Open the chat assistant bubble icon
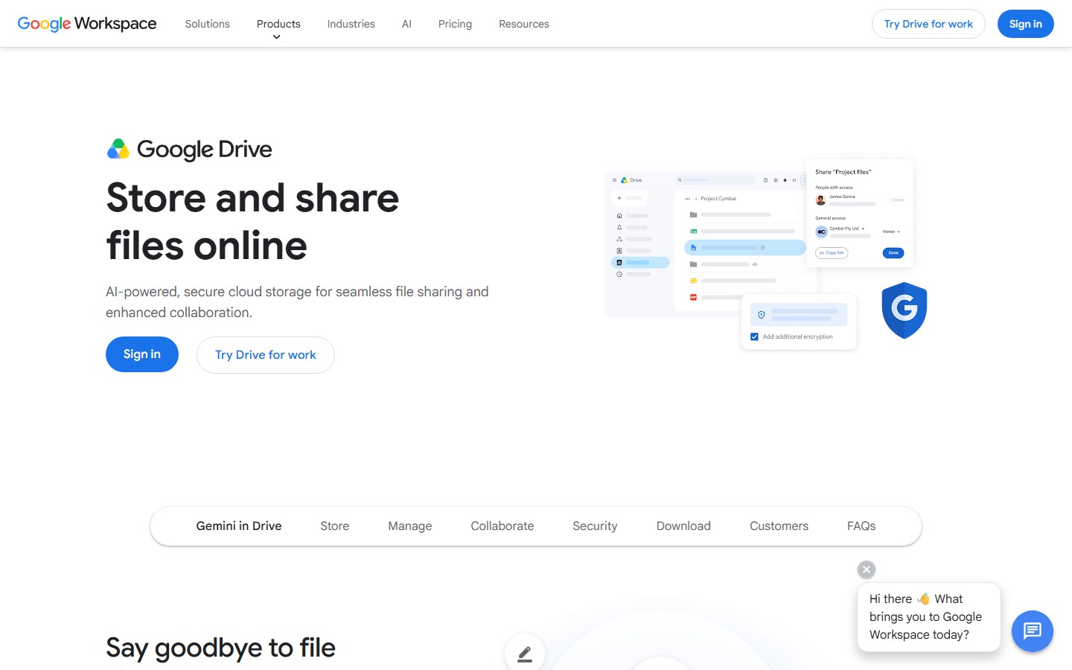This screenshot has height=670, width=1072. (x=1033, y=631)
